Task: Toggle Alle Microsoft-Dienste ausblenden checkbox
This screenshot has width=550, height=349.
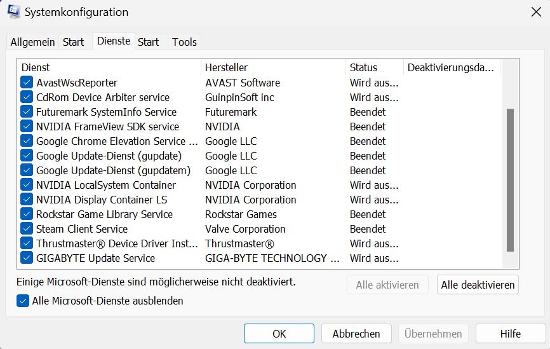Action: 23,301
